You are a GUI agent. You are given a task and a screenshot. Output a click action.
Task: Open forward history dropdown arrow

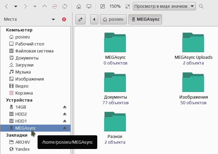point(35,6)
